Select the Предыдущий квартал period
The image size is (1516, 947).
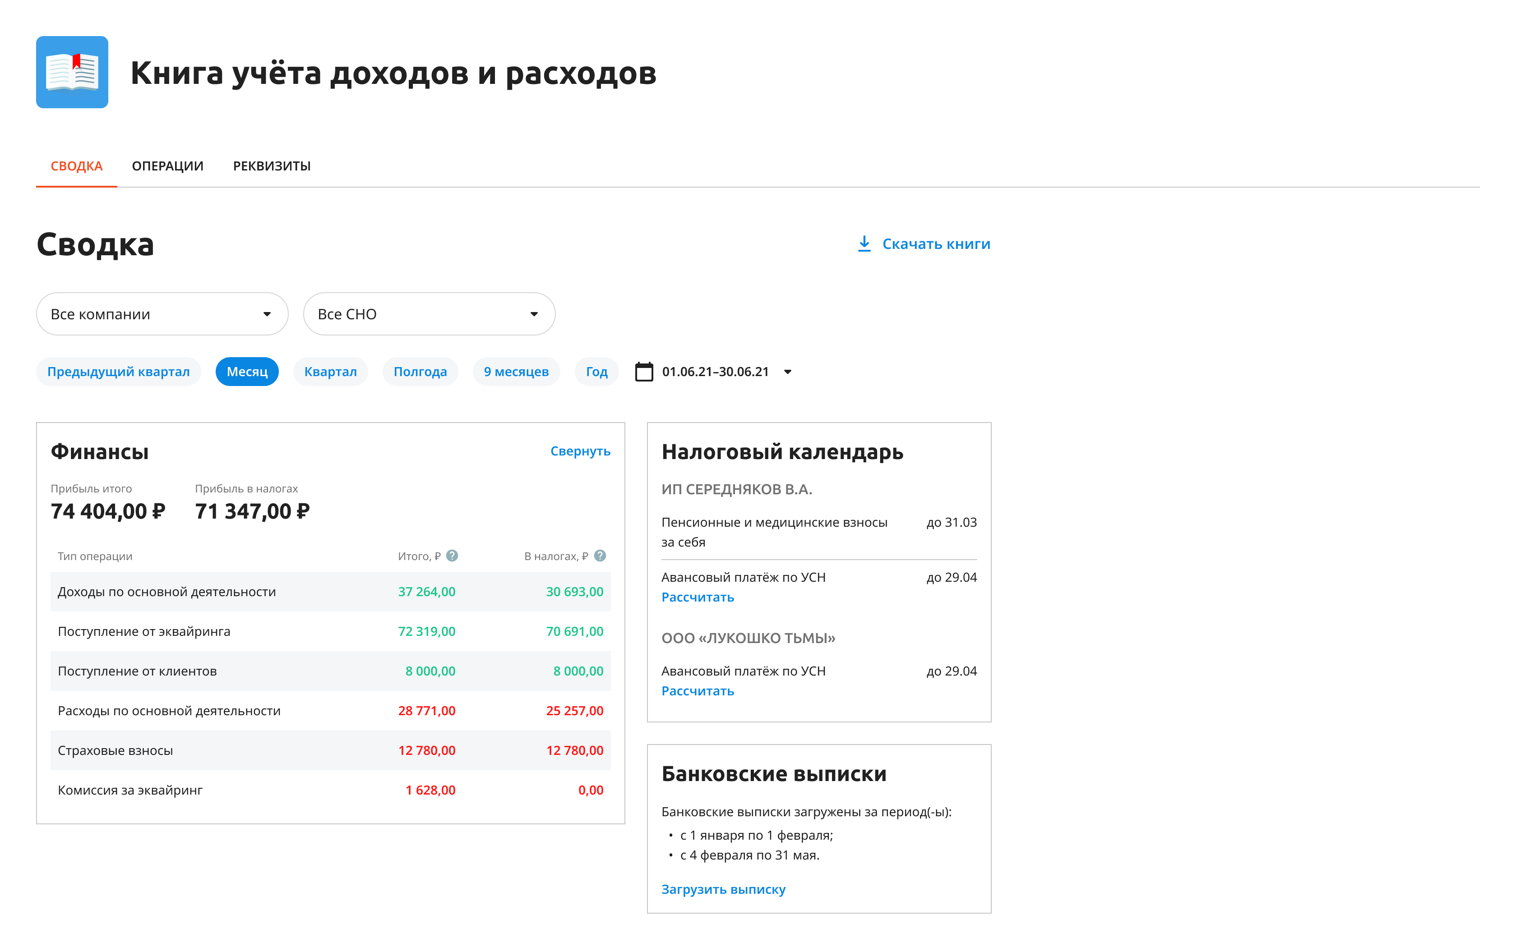coord(118,372)
